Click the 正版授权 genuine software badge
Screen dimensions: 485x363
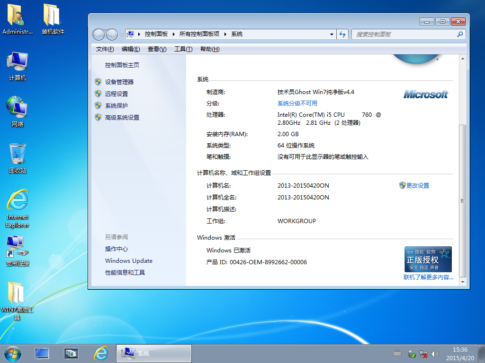428,259
